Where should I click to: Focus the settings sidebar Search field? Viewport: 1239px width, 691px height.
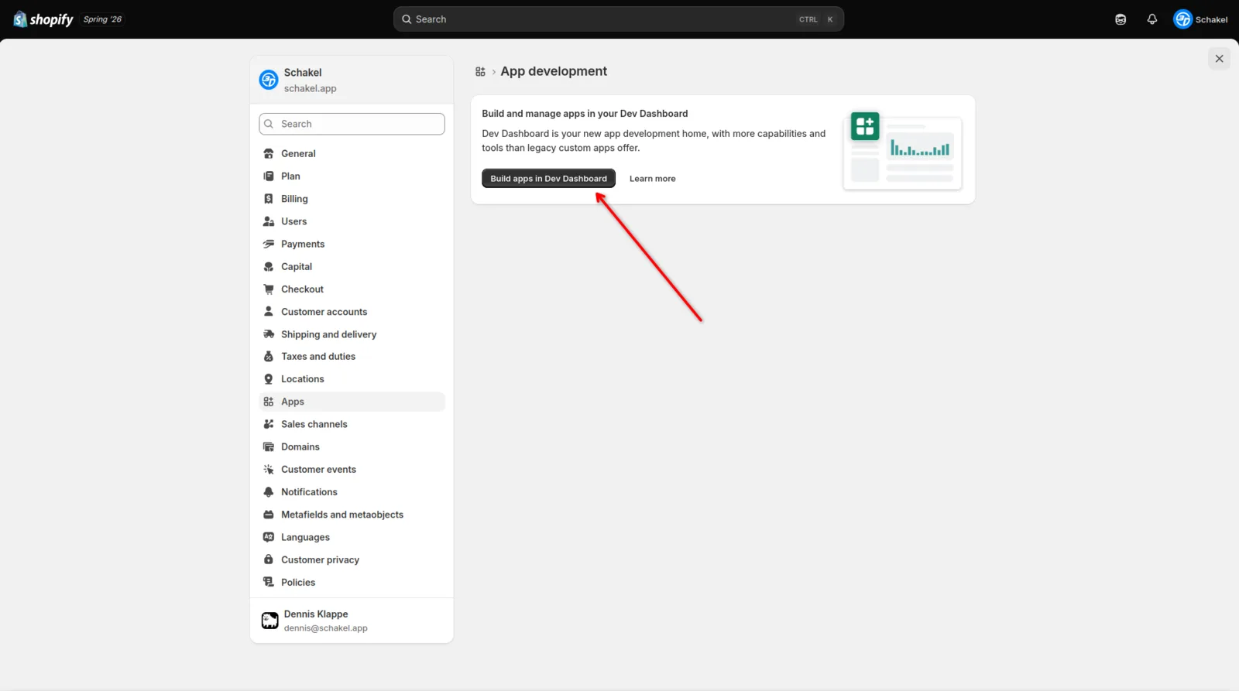point(352,124)
